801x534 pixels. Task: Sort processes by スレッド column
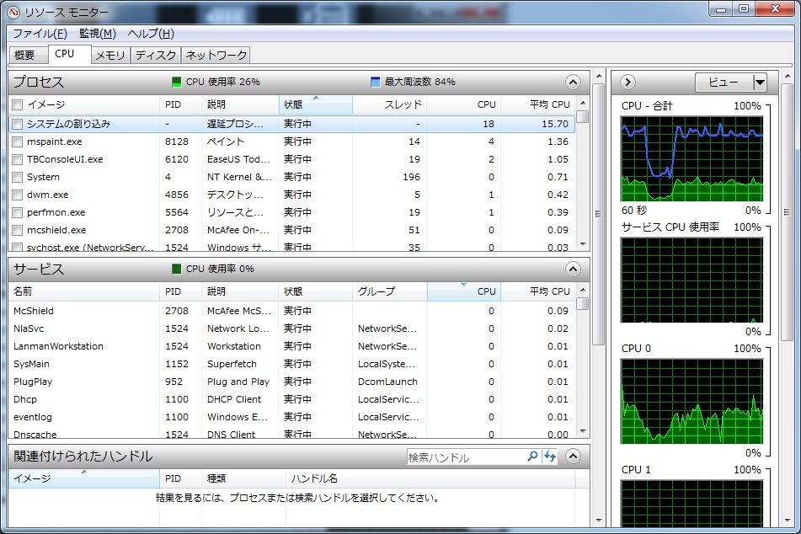point(389,104)
